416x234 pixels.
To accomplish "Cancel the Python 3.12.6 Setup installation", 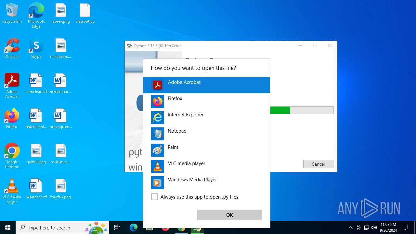I will (318, 164).
